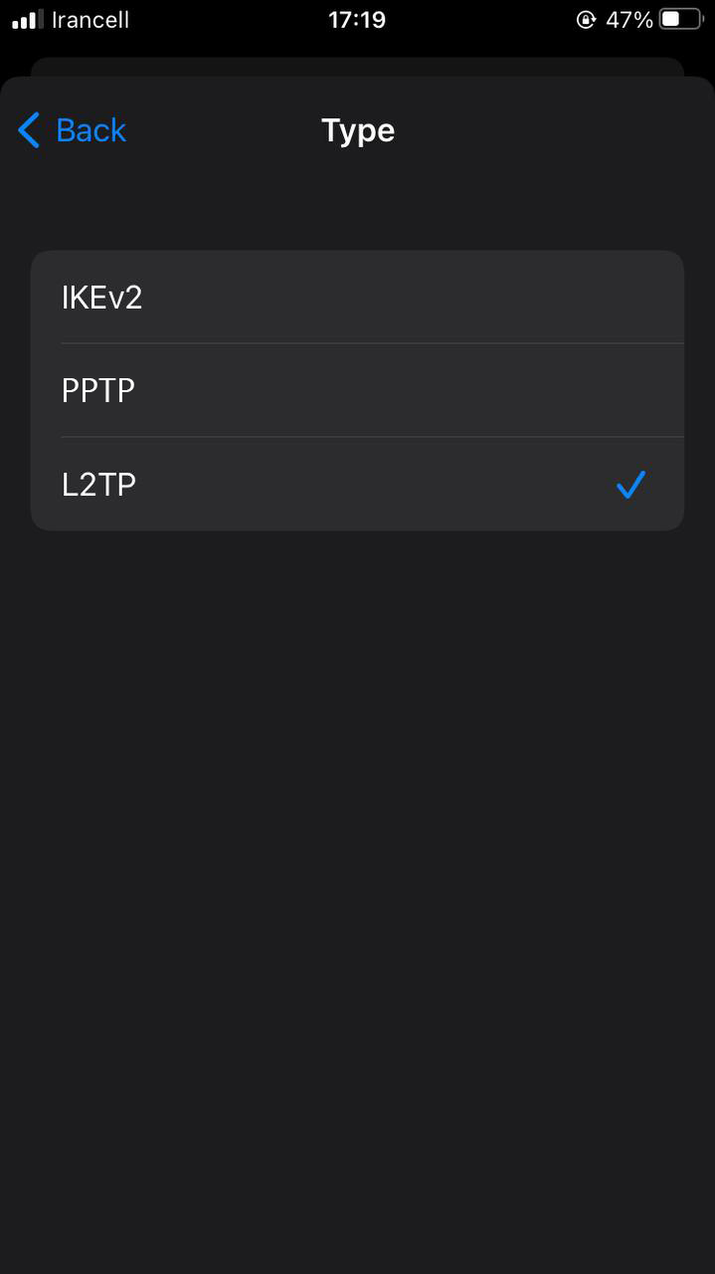
Task: Select the L2TP type row
Action: [x=298, y=485]
